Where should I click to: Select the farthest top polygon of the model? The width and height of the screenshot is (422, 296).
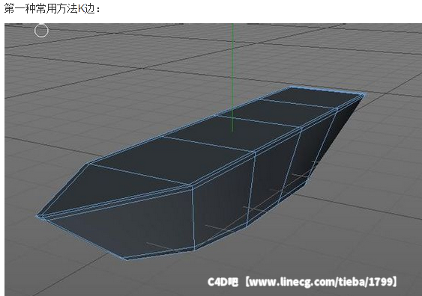point(313,97)
